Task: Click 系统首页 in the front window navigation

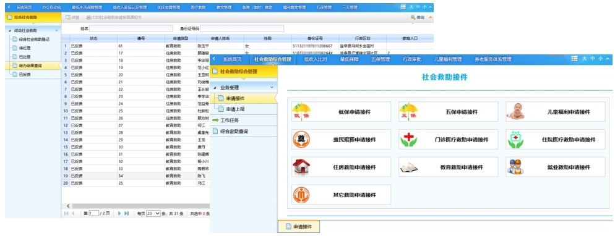Action: [232, 59]
